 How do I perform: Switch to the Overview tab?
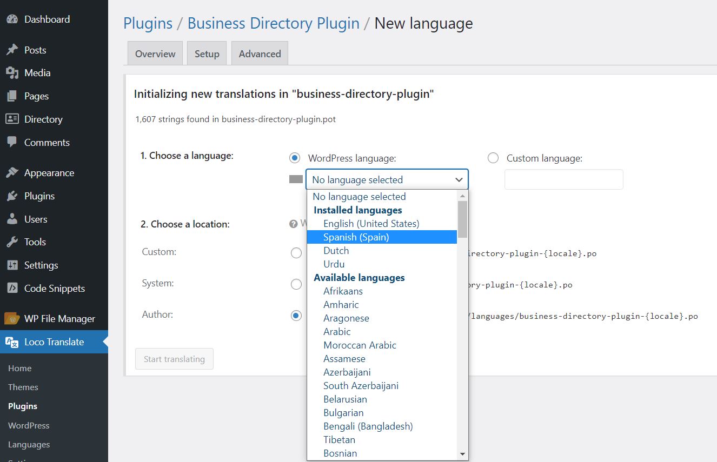[x=155, y=53]
